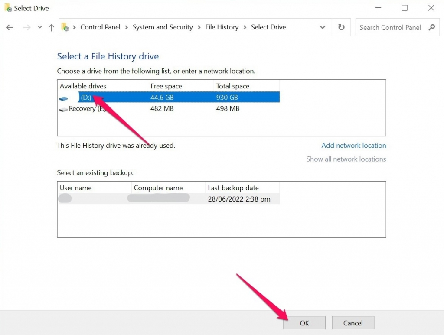Click the Add network location link
Screen dimensions: 444x335
pyautogui.click(x=353, y=146)
